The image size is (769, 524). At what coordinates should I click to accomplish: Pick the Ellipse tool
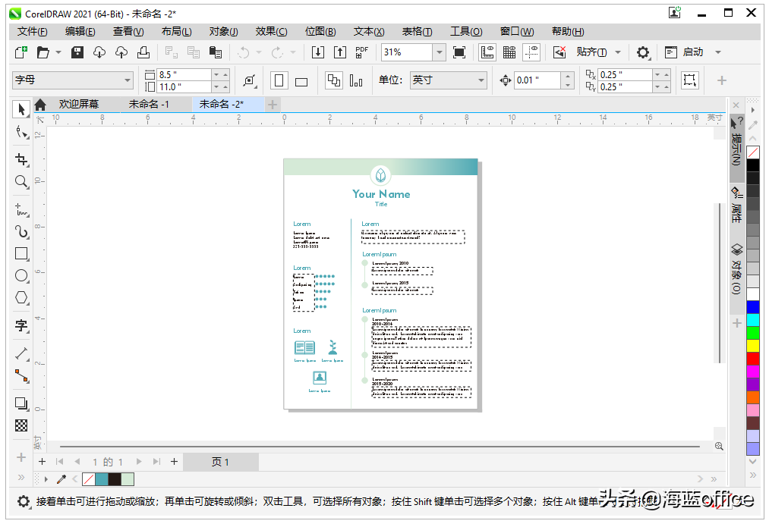click(21, 275)
